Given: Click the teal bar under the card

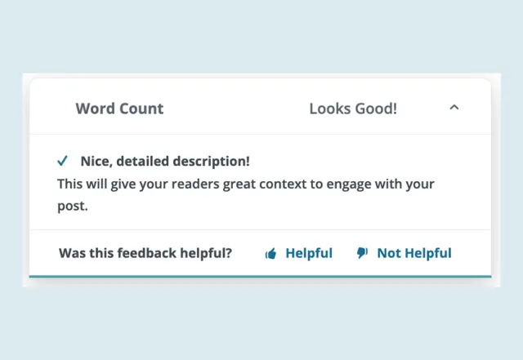Looking at the screenshot, I should (x=260, y=277).
